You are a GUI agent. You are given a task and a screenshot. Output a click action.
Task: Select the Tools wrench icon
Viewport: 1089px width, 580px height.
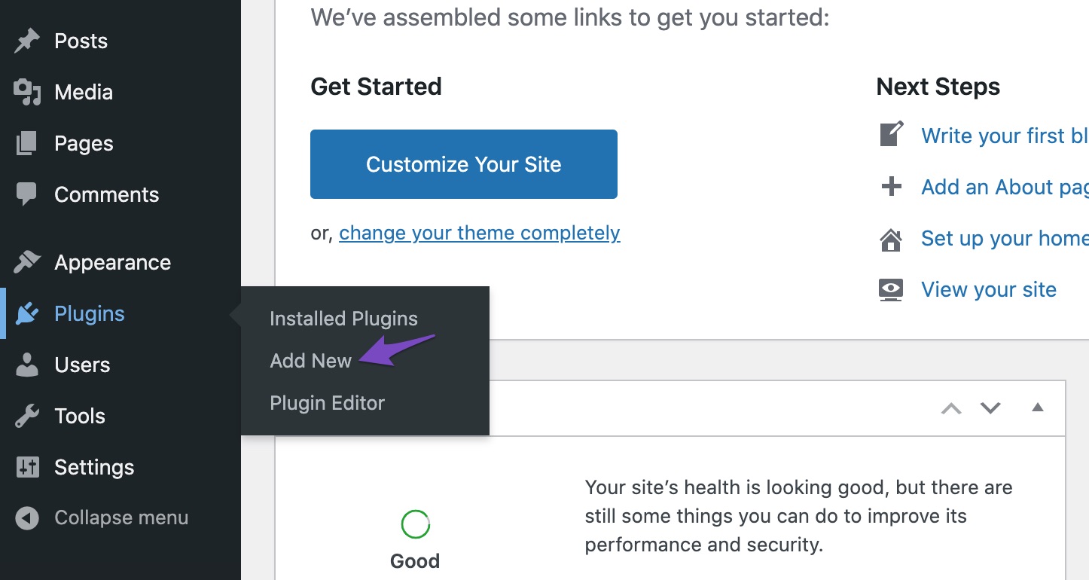(x=26, y=416)
